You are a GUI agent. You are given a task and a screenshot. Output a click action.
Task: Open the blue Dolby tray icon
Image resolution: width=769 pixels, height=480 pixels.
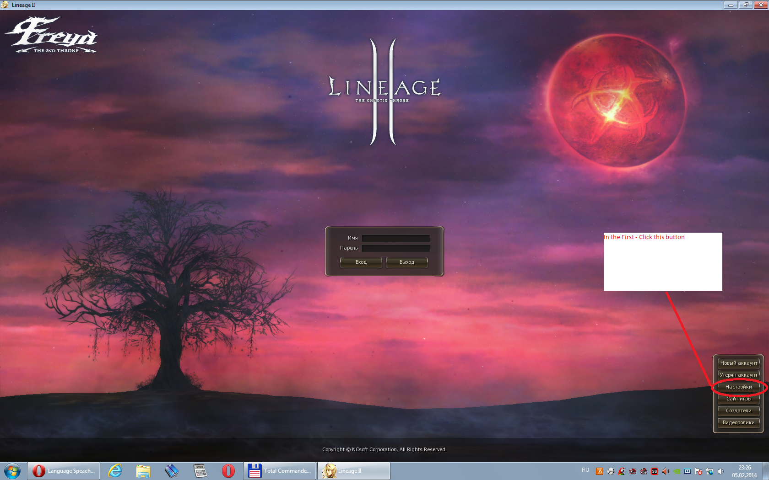pyautogui.click(x=688, y=471)
